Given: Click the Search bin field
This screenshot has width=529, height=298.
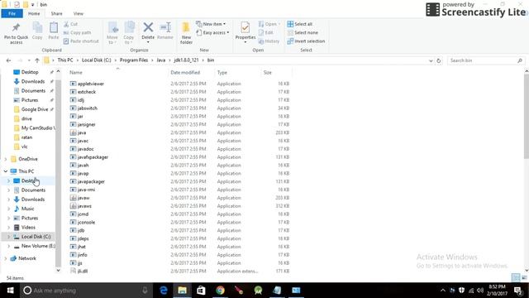Looking at the screenshot, I should click(486, 60).
